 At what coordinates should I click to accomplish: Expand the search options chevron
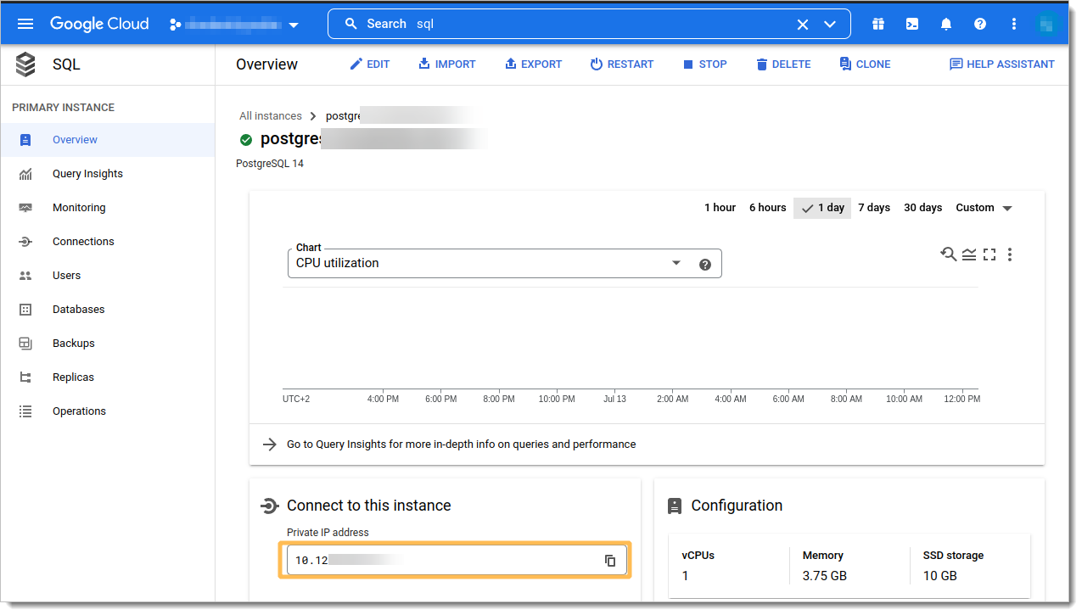(x=831, y=25)
